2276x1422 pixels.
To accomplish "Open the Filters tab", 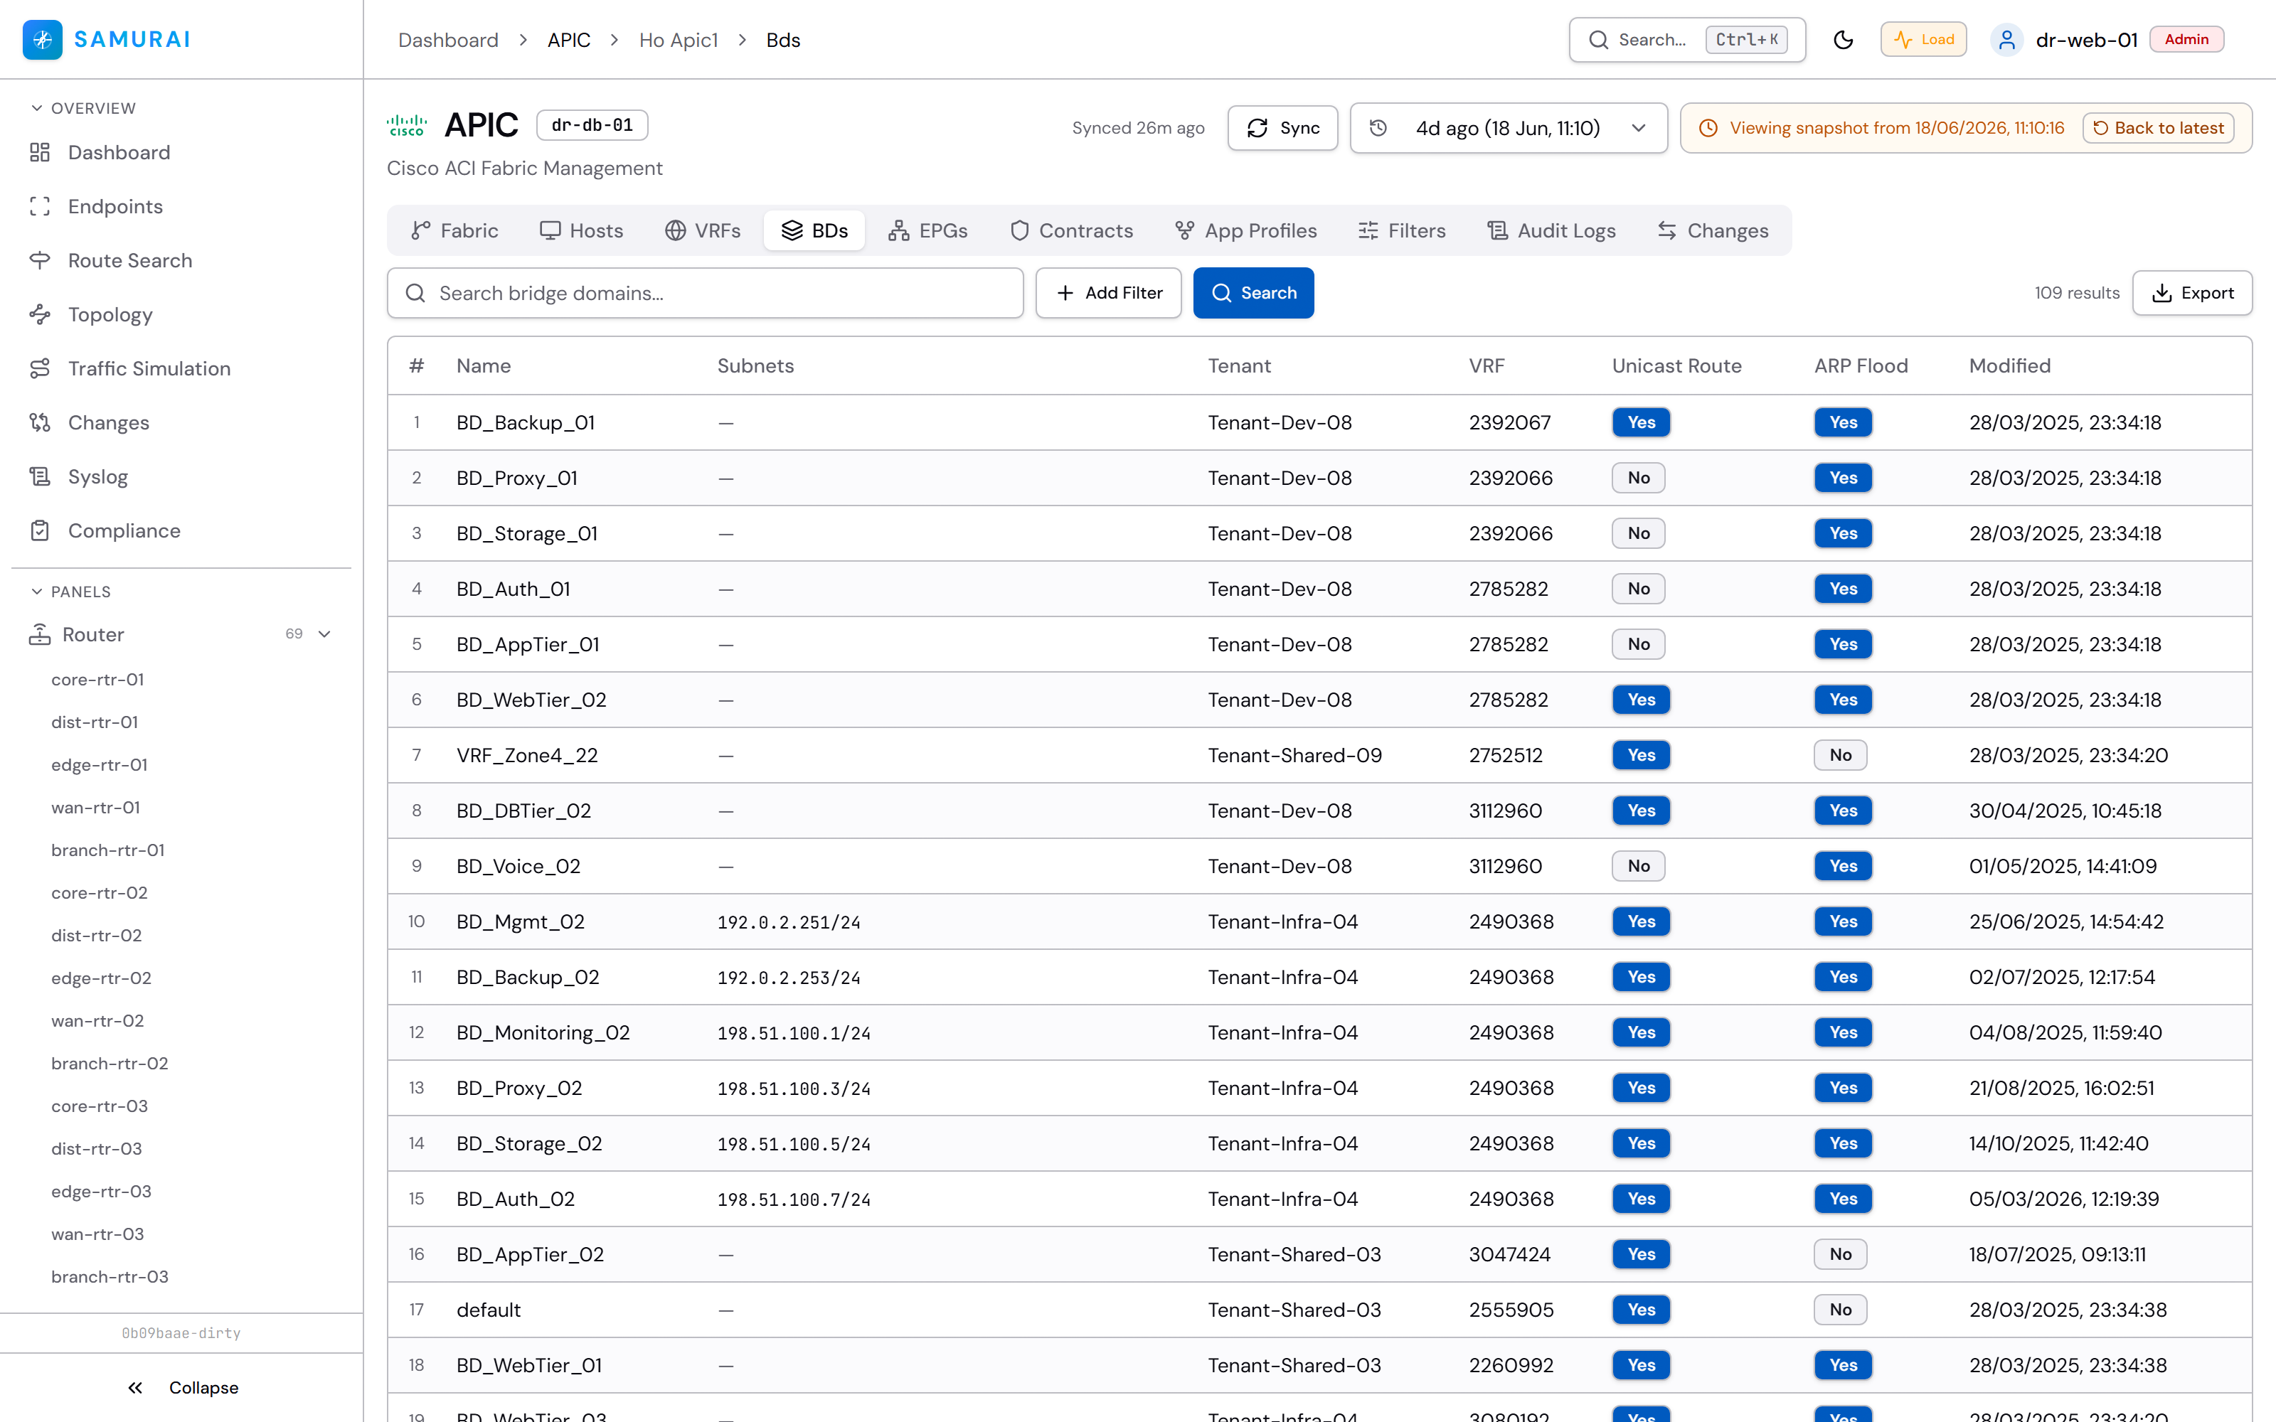I will click(x=1401, y=230).
